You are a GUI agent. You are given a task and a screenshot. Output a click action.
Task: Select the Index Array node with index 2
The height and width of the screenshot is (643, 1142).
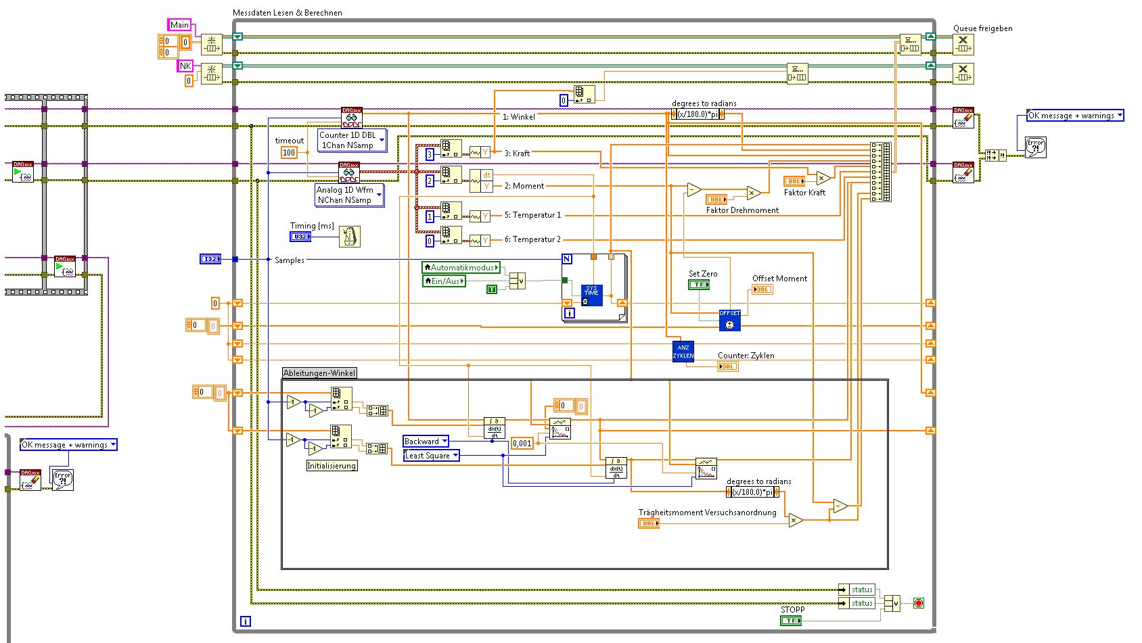point(451,176)
